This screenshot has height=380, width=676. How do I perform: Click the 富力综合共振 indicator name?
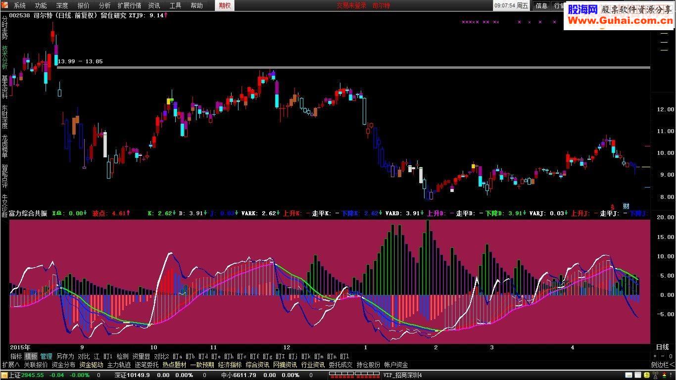(x=28, y=213)
